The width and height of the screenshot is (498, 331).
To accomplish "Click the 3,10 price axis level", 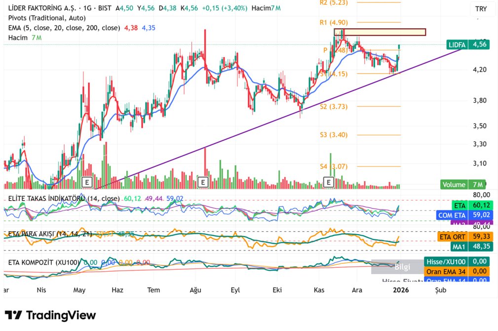I will click(x=480, y=164).
